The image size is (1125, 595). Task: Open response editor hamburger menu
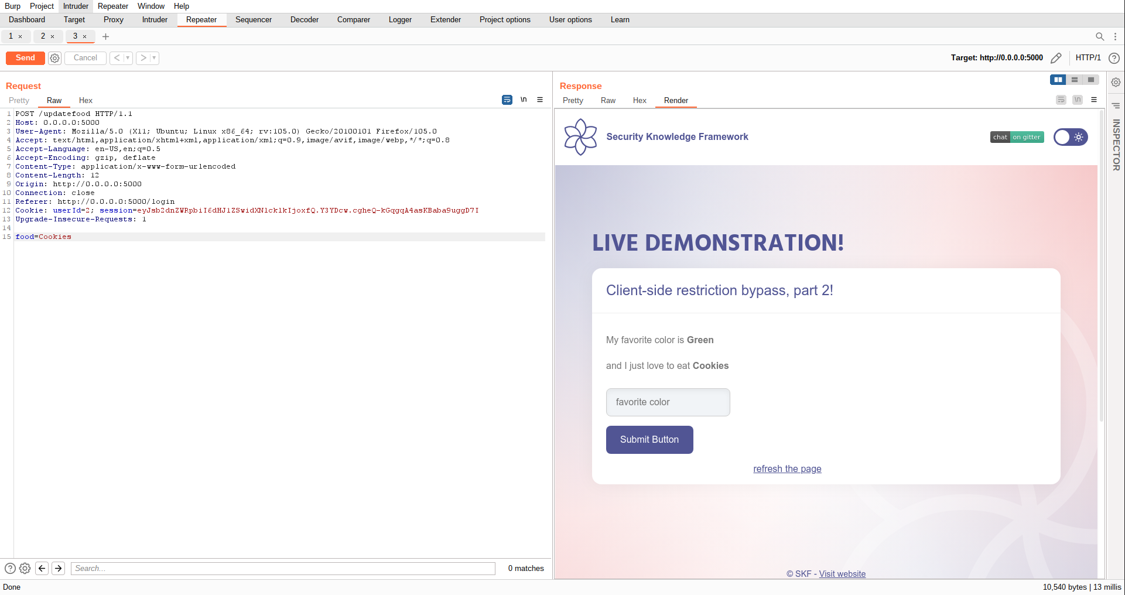pos(1094,100)
